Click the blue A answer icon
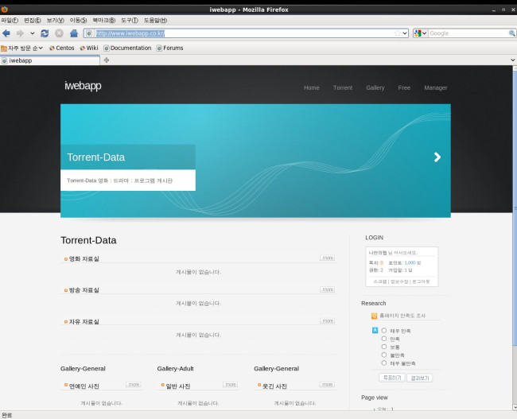Screen dimensions: 517x419 375,330
